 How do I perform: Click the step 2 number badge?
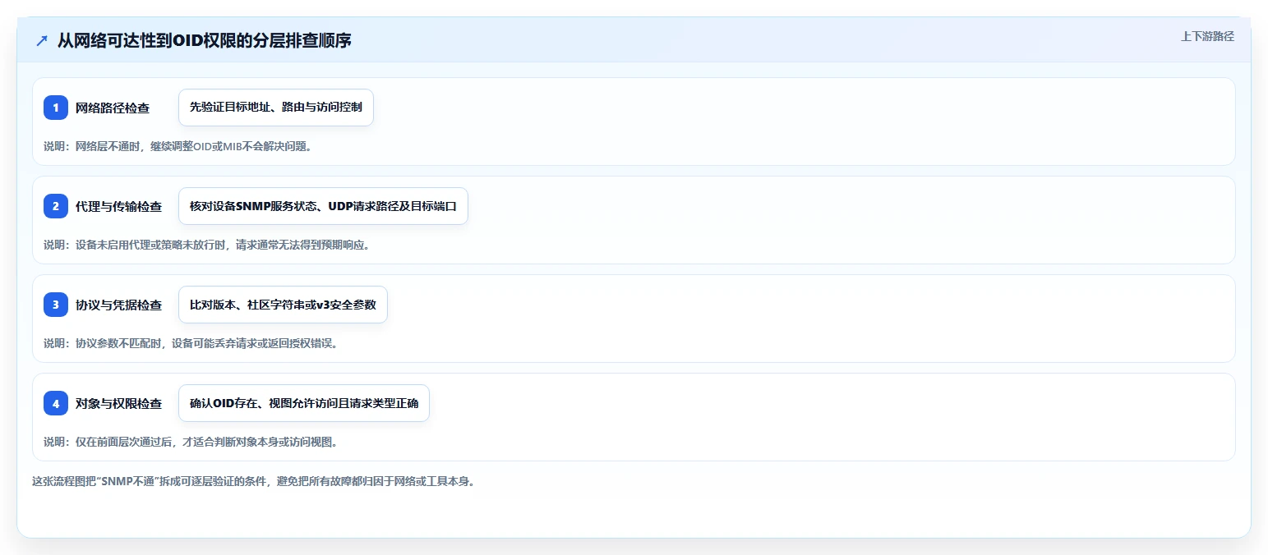56,206
